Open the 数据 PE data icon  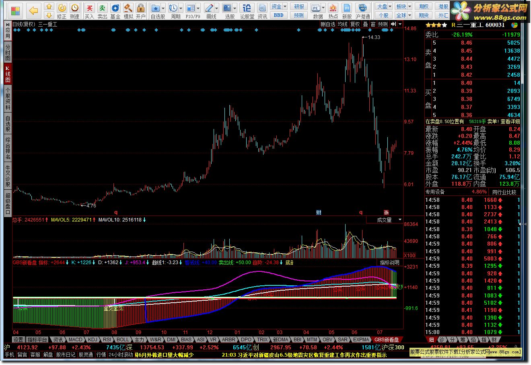(x=317, y=11)
